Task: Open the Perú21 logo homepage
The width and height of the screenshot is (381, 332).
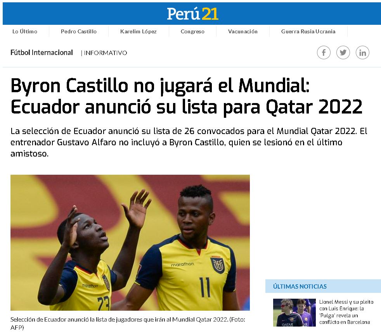Action: [192, 14]
